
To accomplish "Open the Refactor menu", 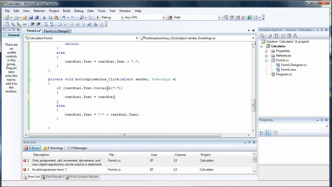I will point(39,11).
